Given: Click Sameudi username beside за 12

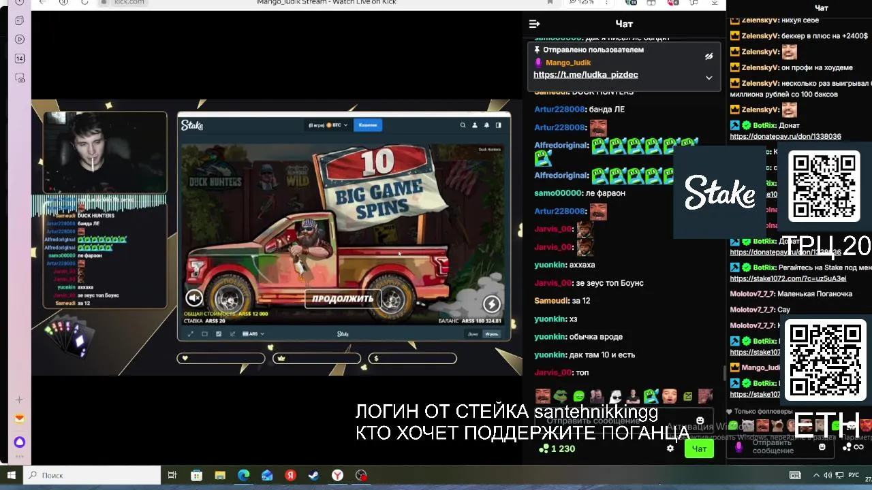Looking at the screenshot, I should pyautogui.click(x=552, y=301).
